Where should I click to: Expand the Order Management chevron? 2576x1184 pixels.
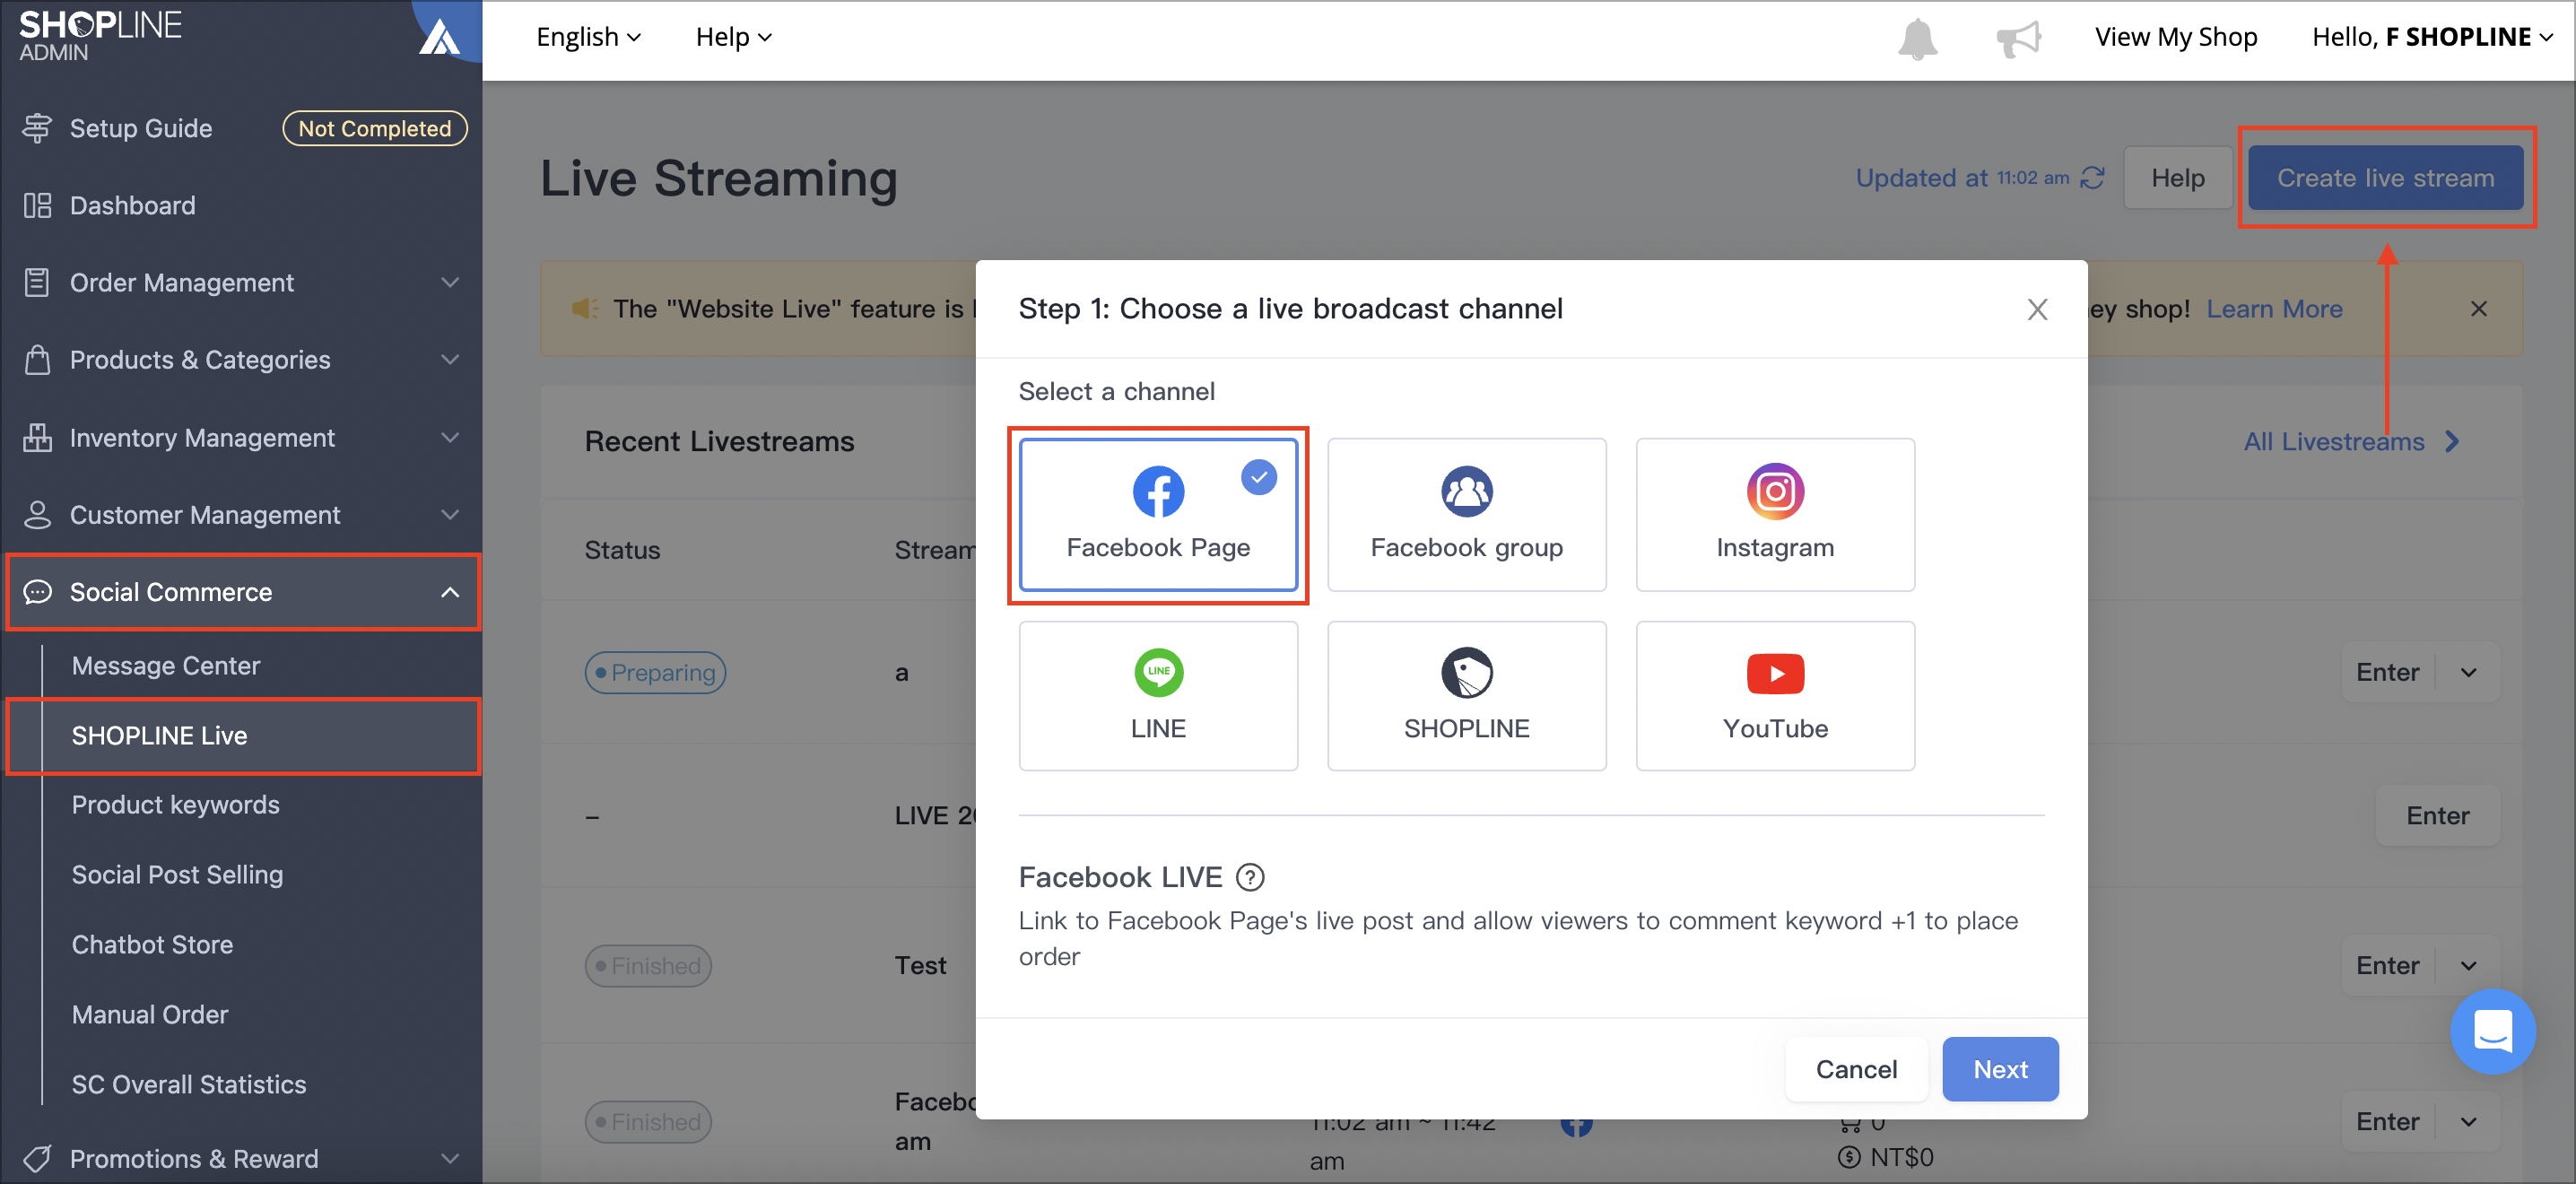[450, 282]
